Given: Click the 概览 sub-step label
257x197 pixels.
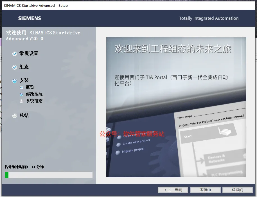Looking at the screenshot, I should (30, 87).
